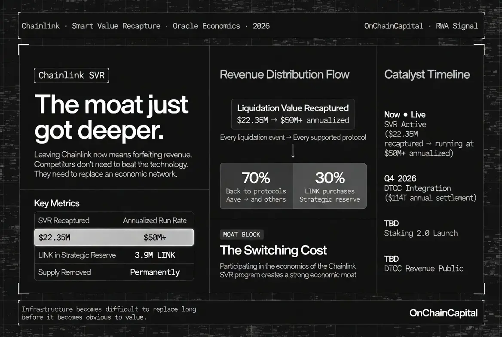Select the 'Leaving Chainlink now means forfeiting revenue.' line
This screenshot has height=337, width=502.
[x=113, y=155]
